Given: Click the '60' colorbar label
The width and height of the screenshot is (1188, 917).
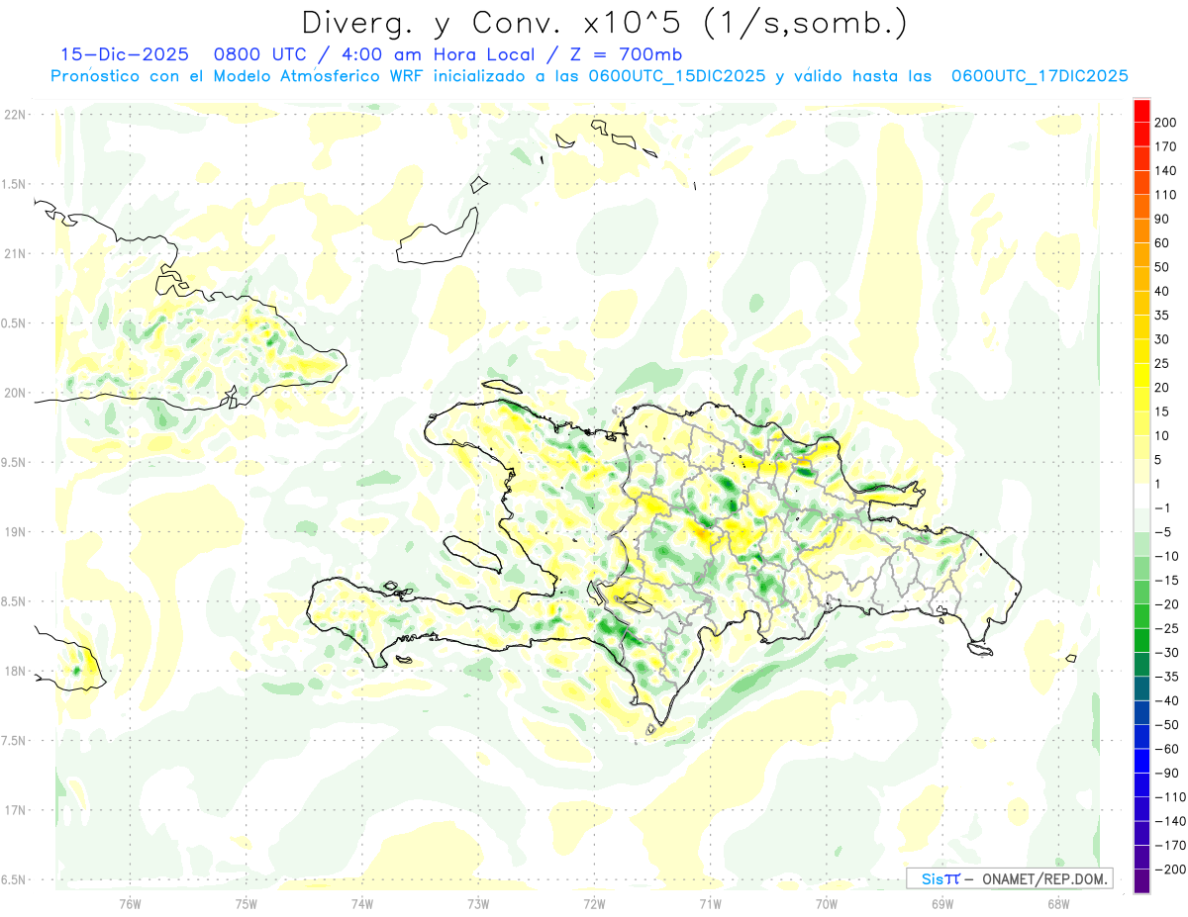Looking at the screenshot, I should [1161, 242].
